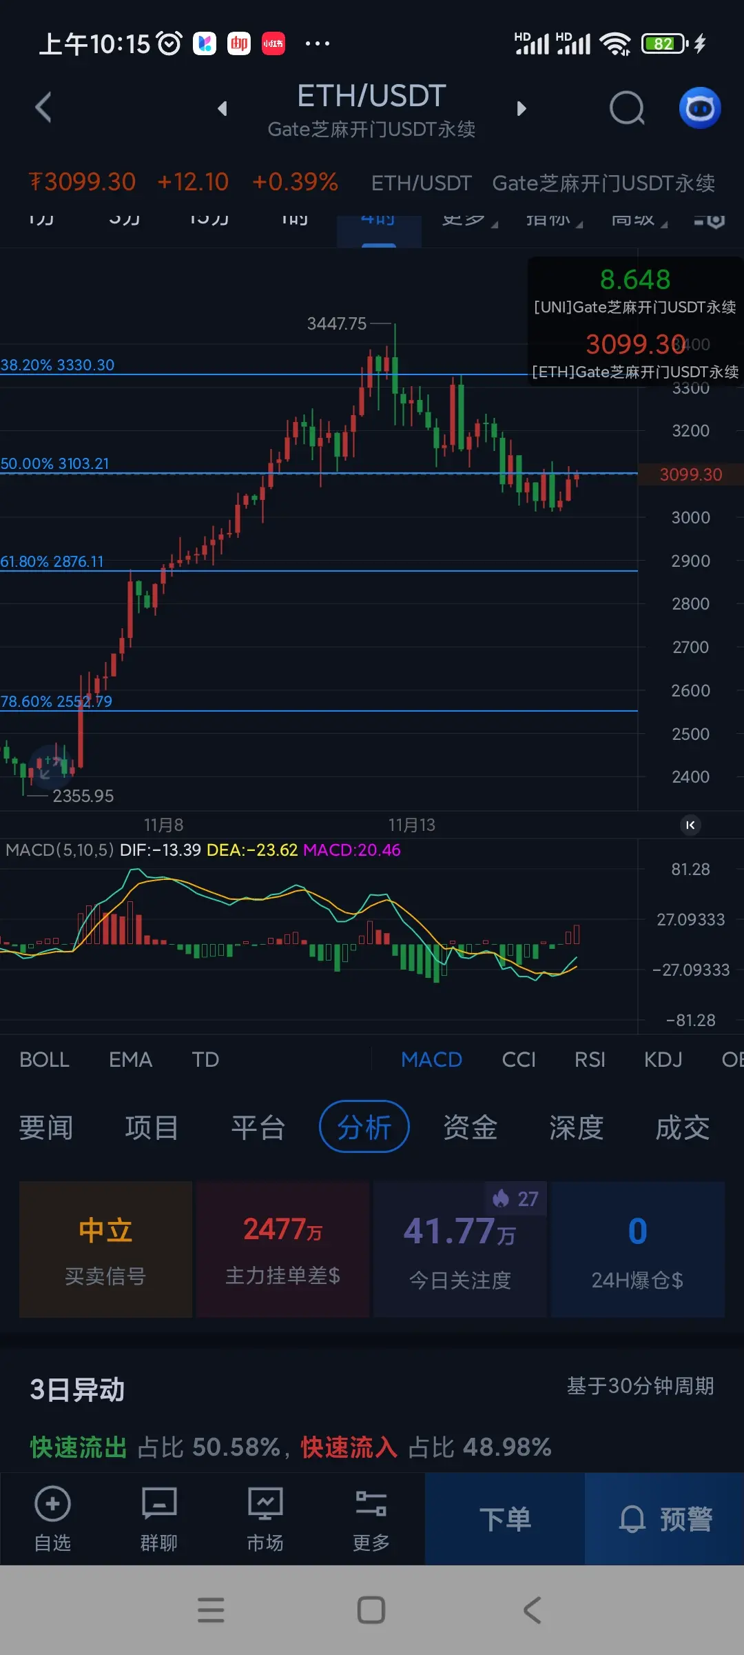The width and height of the screenshot is (744, 1655).
Task: Tap the MACD(5,10,5) parameter label
Action: (59, 850)
